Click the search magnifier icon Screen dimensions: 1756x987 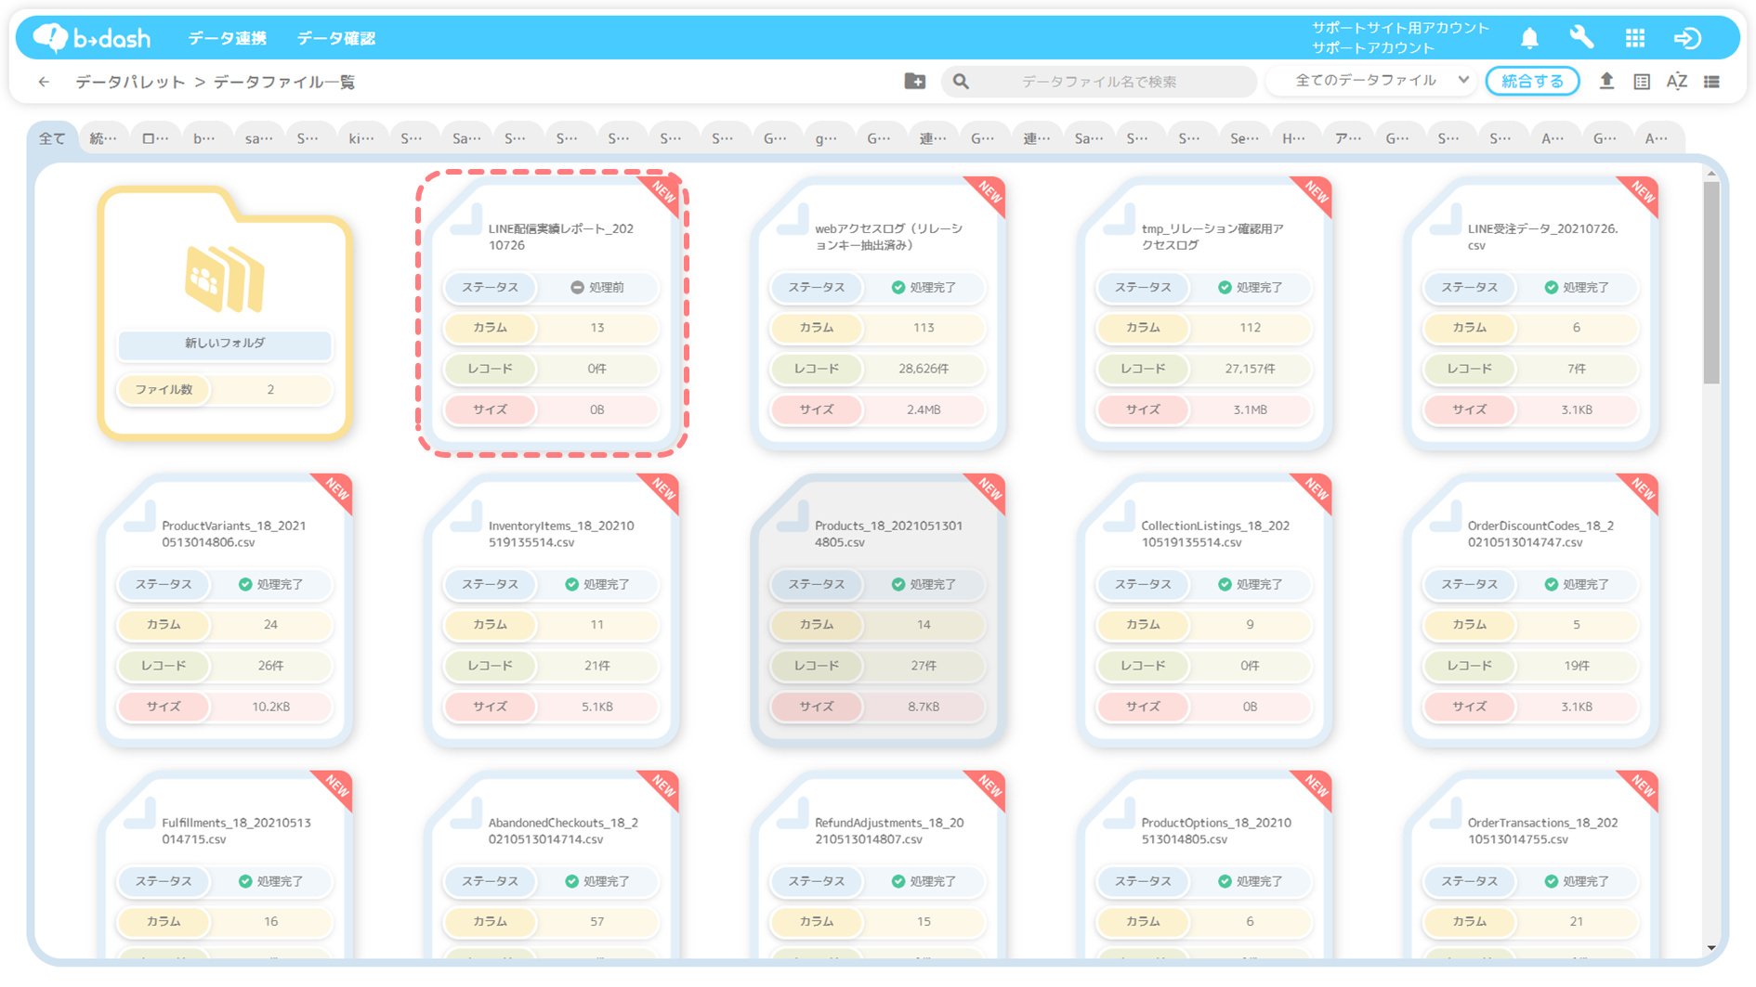pos(961,82)
